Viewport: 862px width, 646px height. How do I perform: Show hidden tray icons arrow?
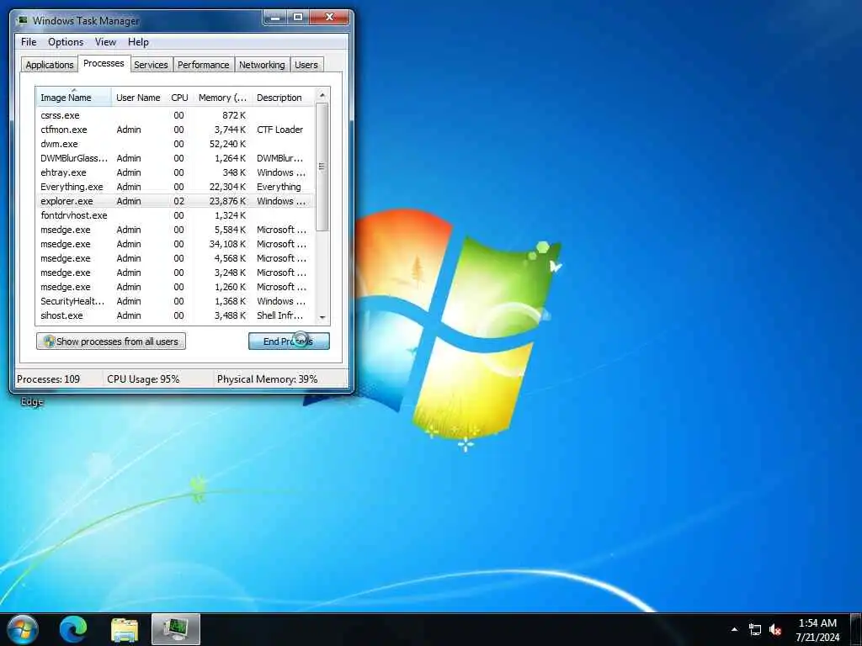click(734, 629)
